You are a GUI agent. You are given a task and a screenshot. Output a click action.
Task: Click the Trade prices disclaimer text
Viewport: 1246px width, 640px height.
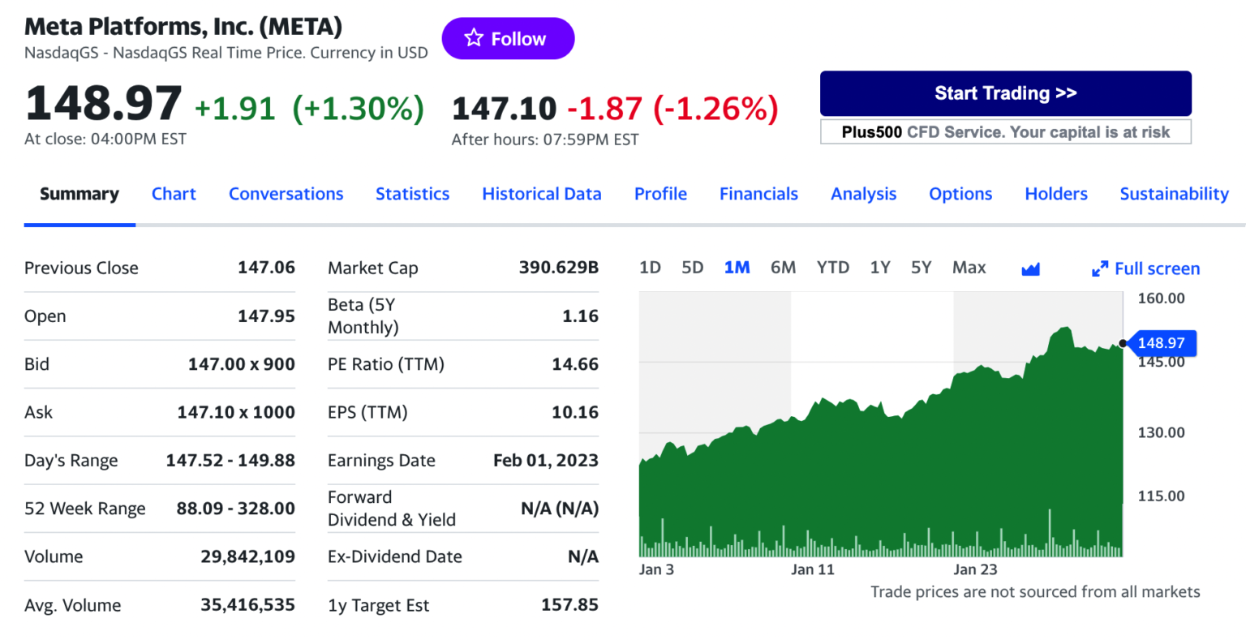pyautogui.click(x=1035, y=592)
